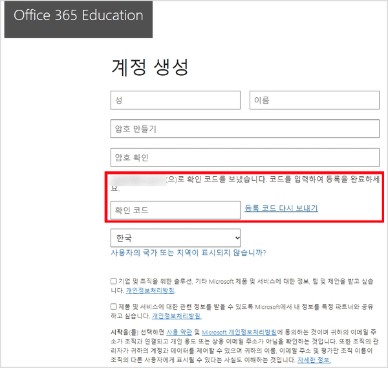Viewport: 388px width, 368px height.
Task: Click the 계정 생성 heading text
Action: pyautogui.click(x=150, y=67)
